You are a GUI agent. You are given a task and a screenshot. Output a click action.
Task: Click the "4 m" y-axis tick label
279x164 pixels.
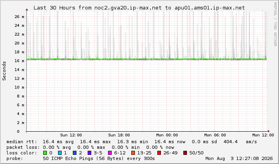point(21,114)
